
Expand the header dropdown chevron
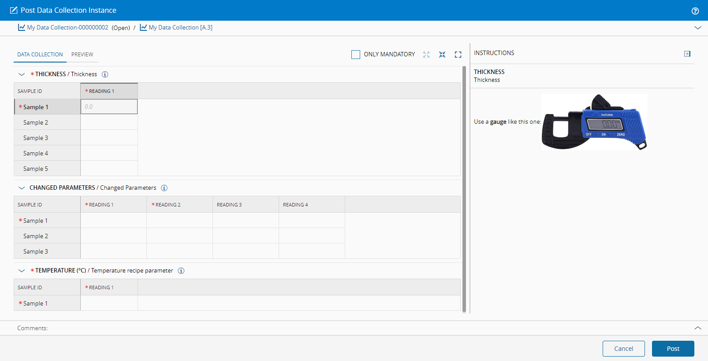pos(697,28)
